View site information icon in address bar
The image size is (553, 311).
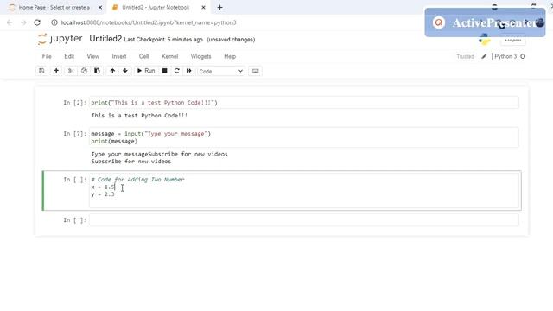[x=54, y=22]
